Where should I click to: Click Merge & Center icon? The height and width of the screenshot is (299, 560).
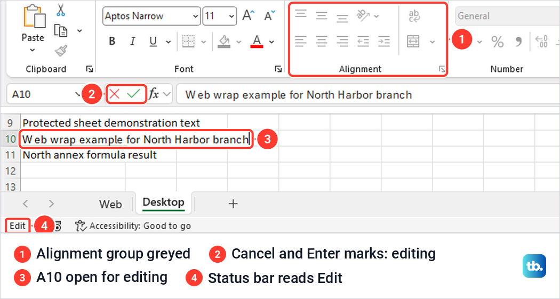coord(413,42)
